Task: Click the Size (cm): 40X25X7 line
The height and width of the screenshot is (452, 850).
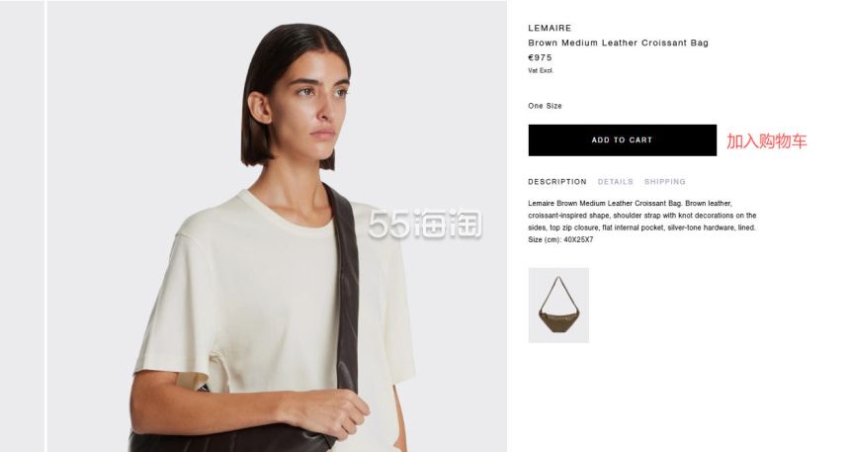Action: click(560, 239)
